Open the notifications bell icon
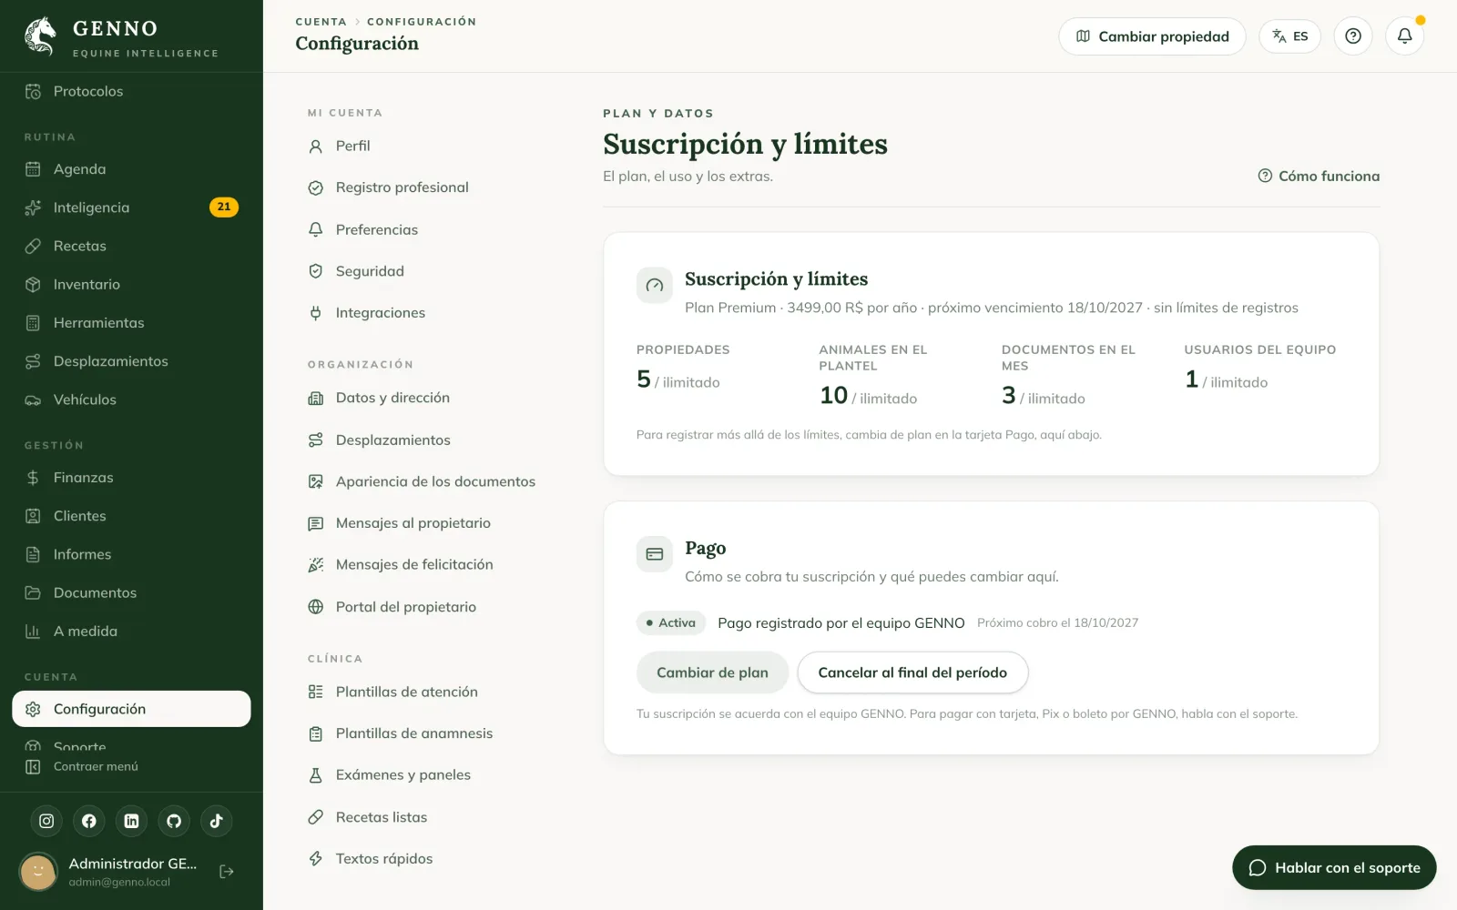 coord(1404,36)
